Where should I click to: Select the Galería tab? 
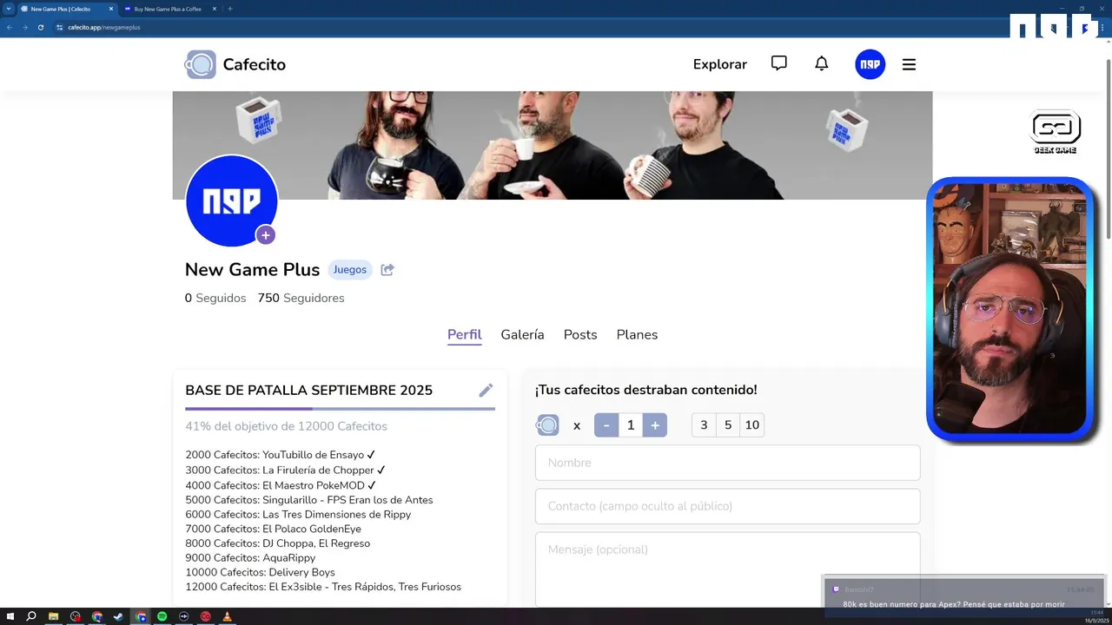tap(522, 334)
